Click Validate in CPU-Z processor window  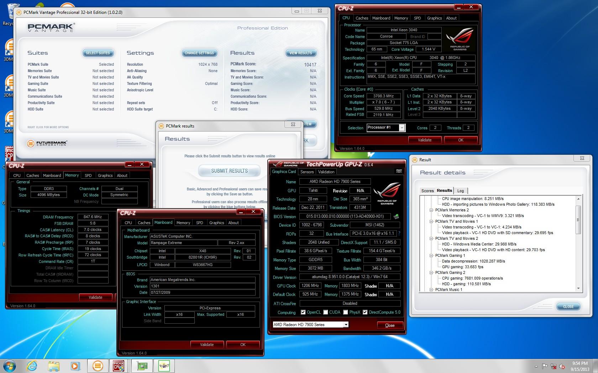(425, 140)
